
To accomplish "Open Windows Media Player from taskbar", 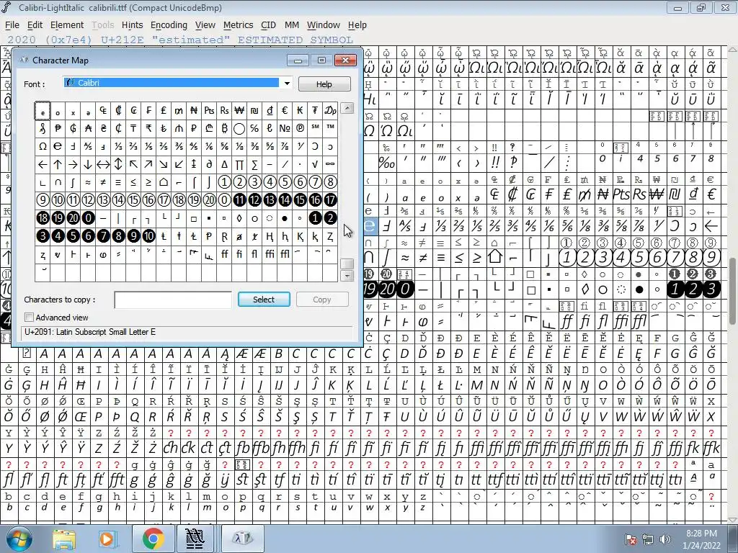I will [x=107, y=539].
